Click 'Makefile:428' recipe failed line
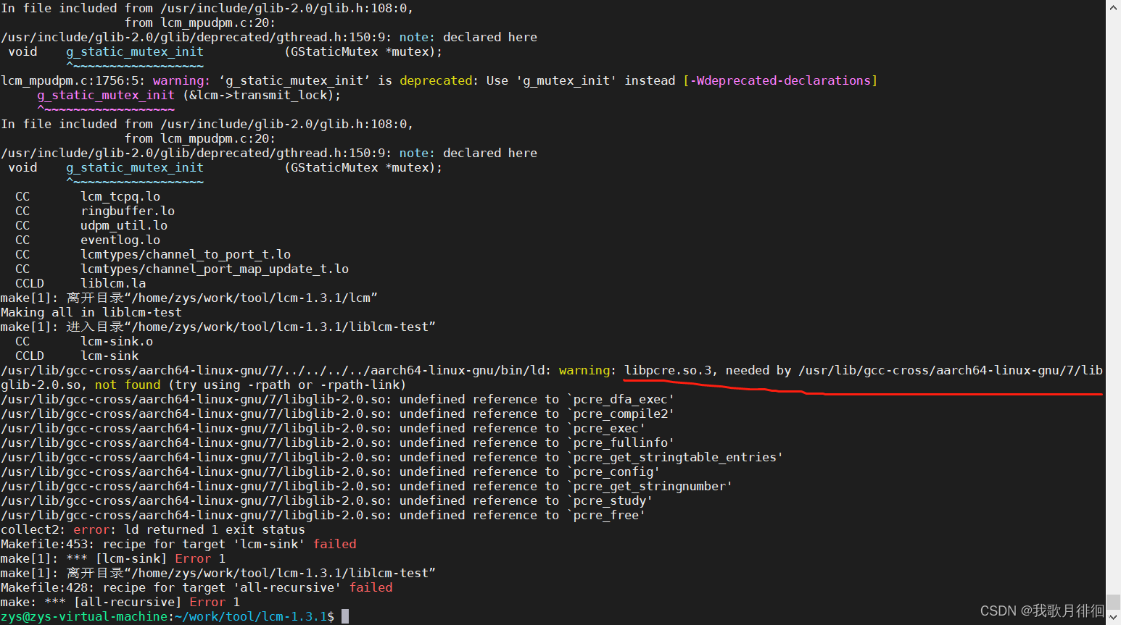Screen dimensions: 1121x625 click(197, 587)
